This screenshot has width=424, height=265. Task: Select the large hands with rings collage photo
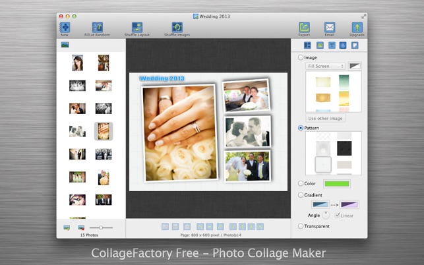click(x=180, y=133)
